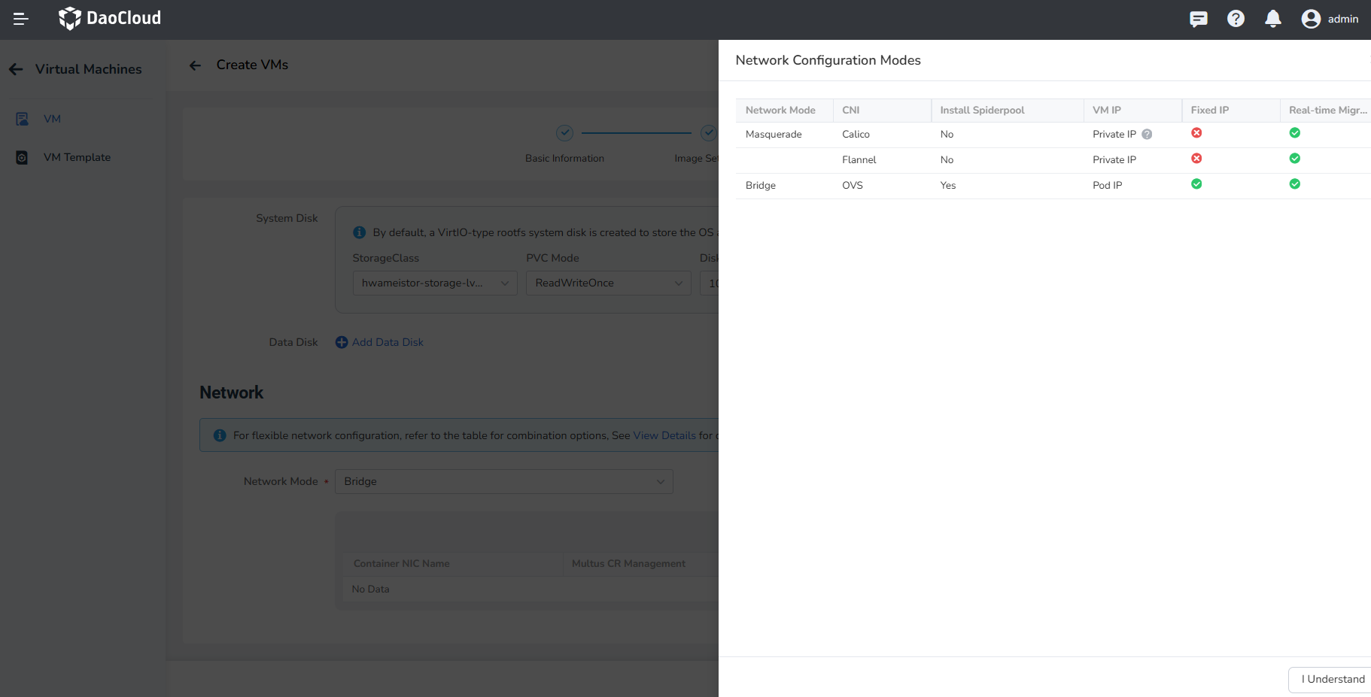The image size is (1371, 697).
Task: Go back to Virtual Machines list
Action: (15, 68)
